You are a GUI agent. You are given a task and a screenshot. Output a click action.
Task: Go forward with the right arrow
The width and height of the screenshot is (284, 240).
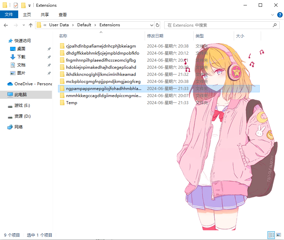[x=16, y=25]
